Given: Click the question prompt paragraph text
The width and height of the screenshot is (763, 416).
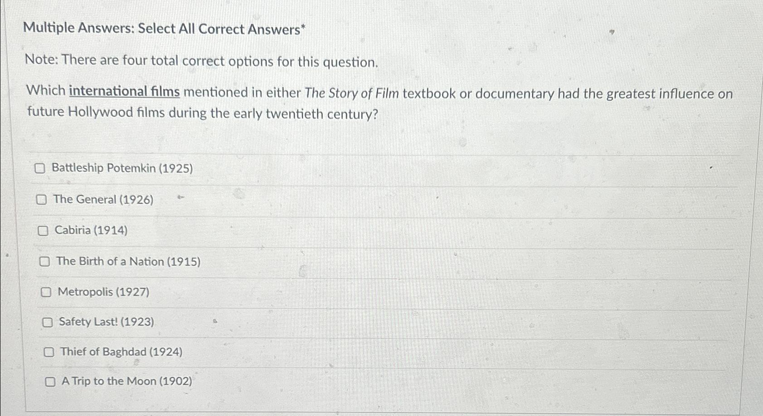Looking at the screenshot, I should pyautogui.click(x=363, y=101).
